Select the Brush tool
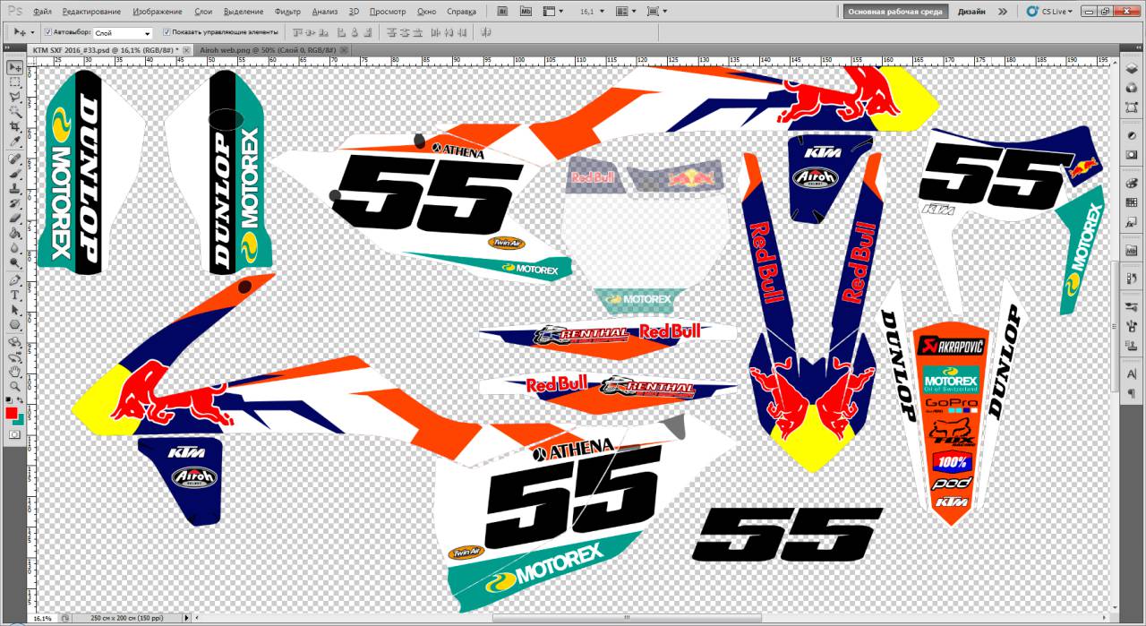Image resolution: width=1146 pixels, height=626 pixels. [15, 175]
